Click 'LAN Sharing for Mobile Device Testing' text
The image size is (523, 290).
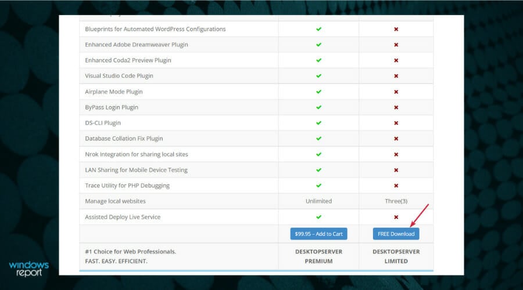[136, 170]
